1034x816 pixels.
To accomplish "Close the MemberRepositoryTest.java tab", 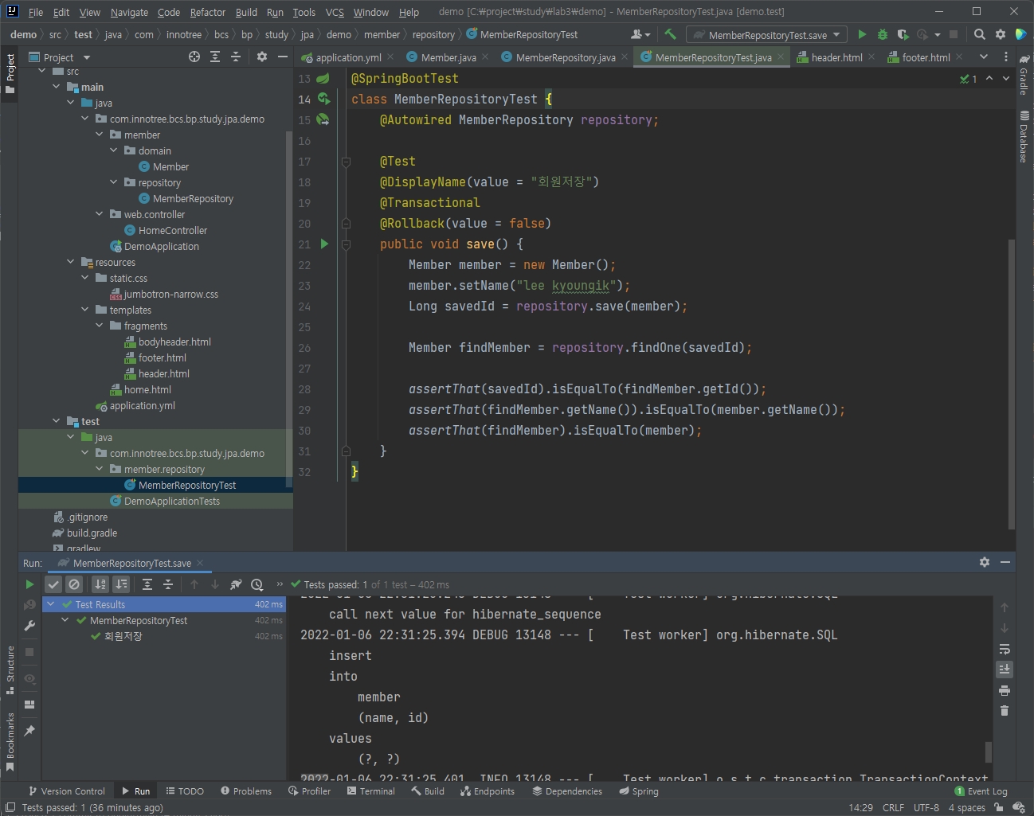I will [x=781, y=57].
